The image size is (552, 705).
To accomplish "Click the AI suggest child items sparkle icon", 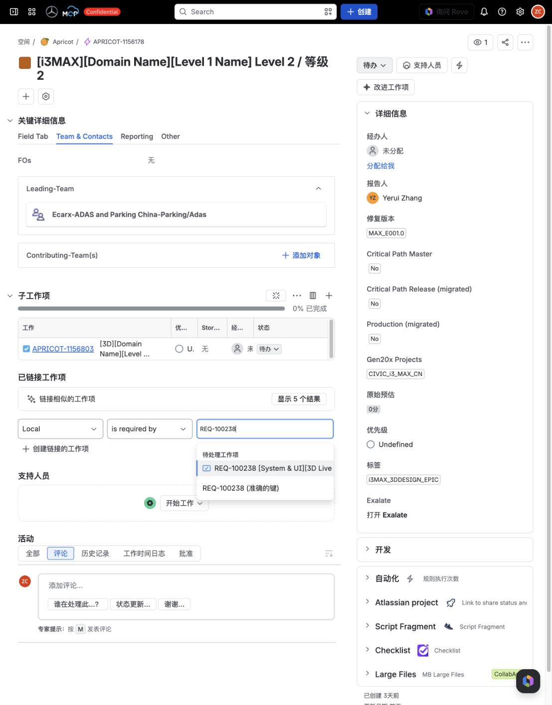I will pos(276,296).
